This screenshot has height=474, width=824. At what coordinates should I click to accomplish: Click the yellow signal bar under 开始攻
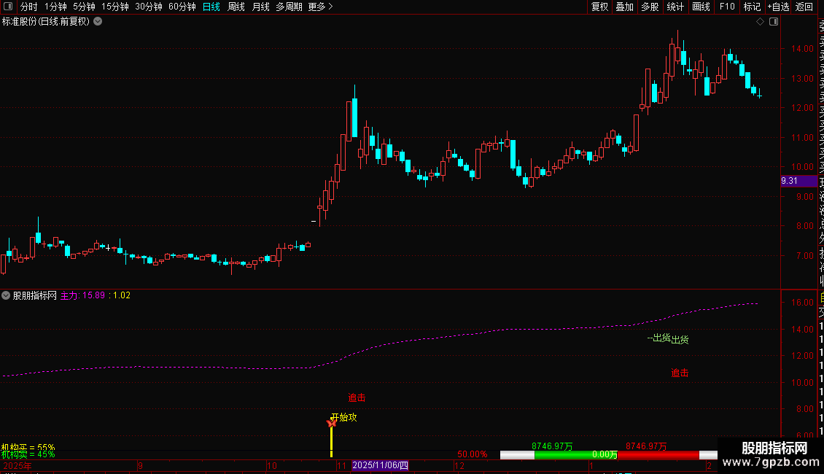tap(331, 441)
